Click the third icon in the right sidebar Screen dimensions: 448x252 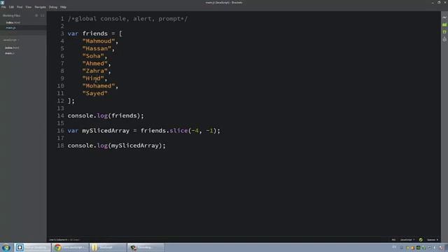444,32
